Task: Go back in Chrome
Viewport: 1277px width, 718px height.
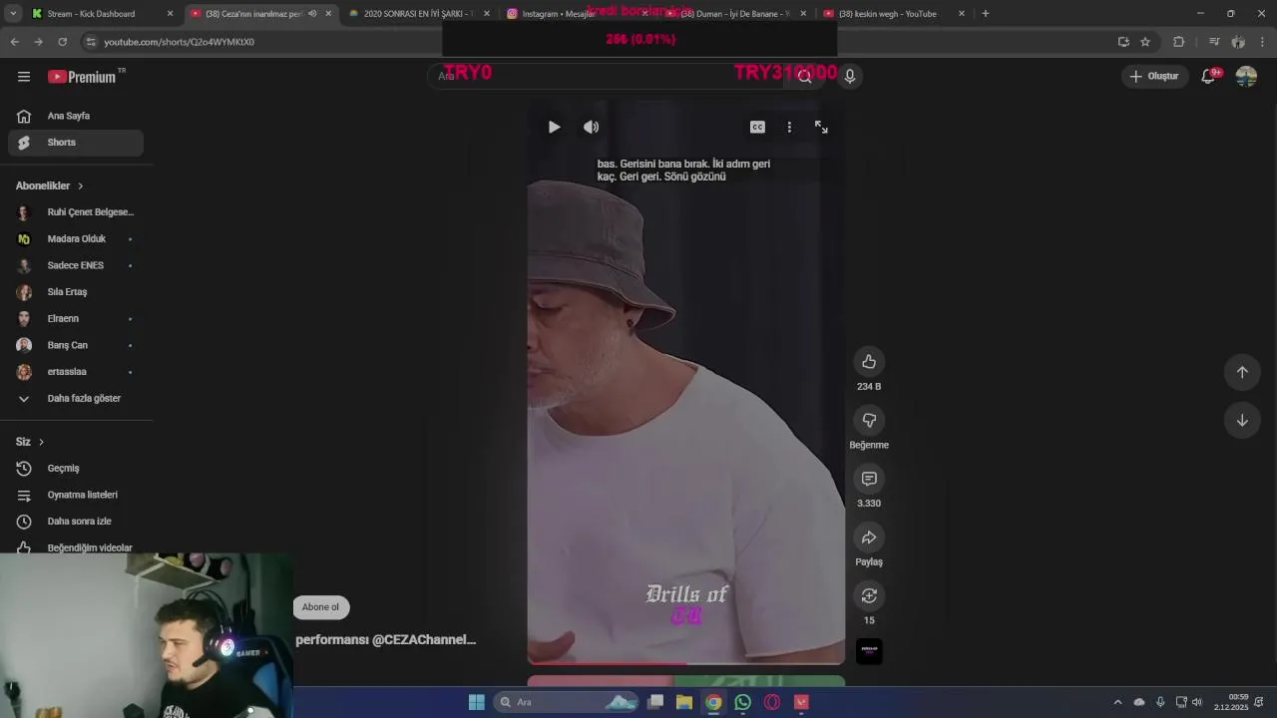Action: [14, 42]
